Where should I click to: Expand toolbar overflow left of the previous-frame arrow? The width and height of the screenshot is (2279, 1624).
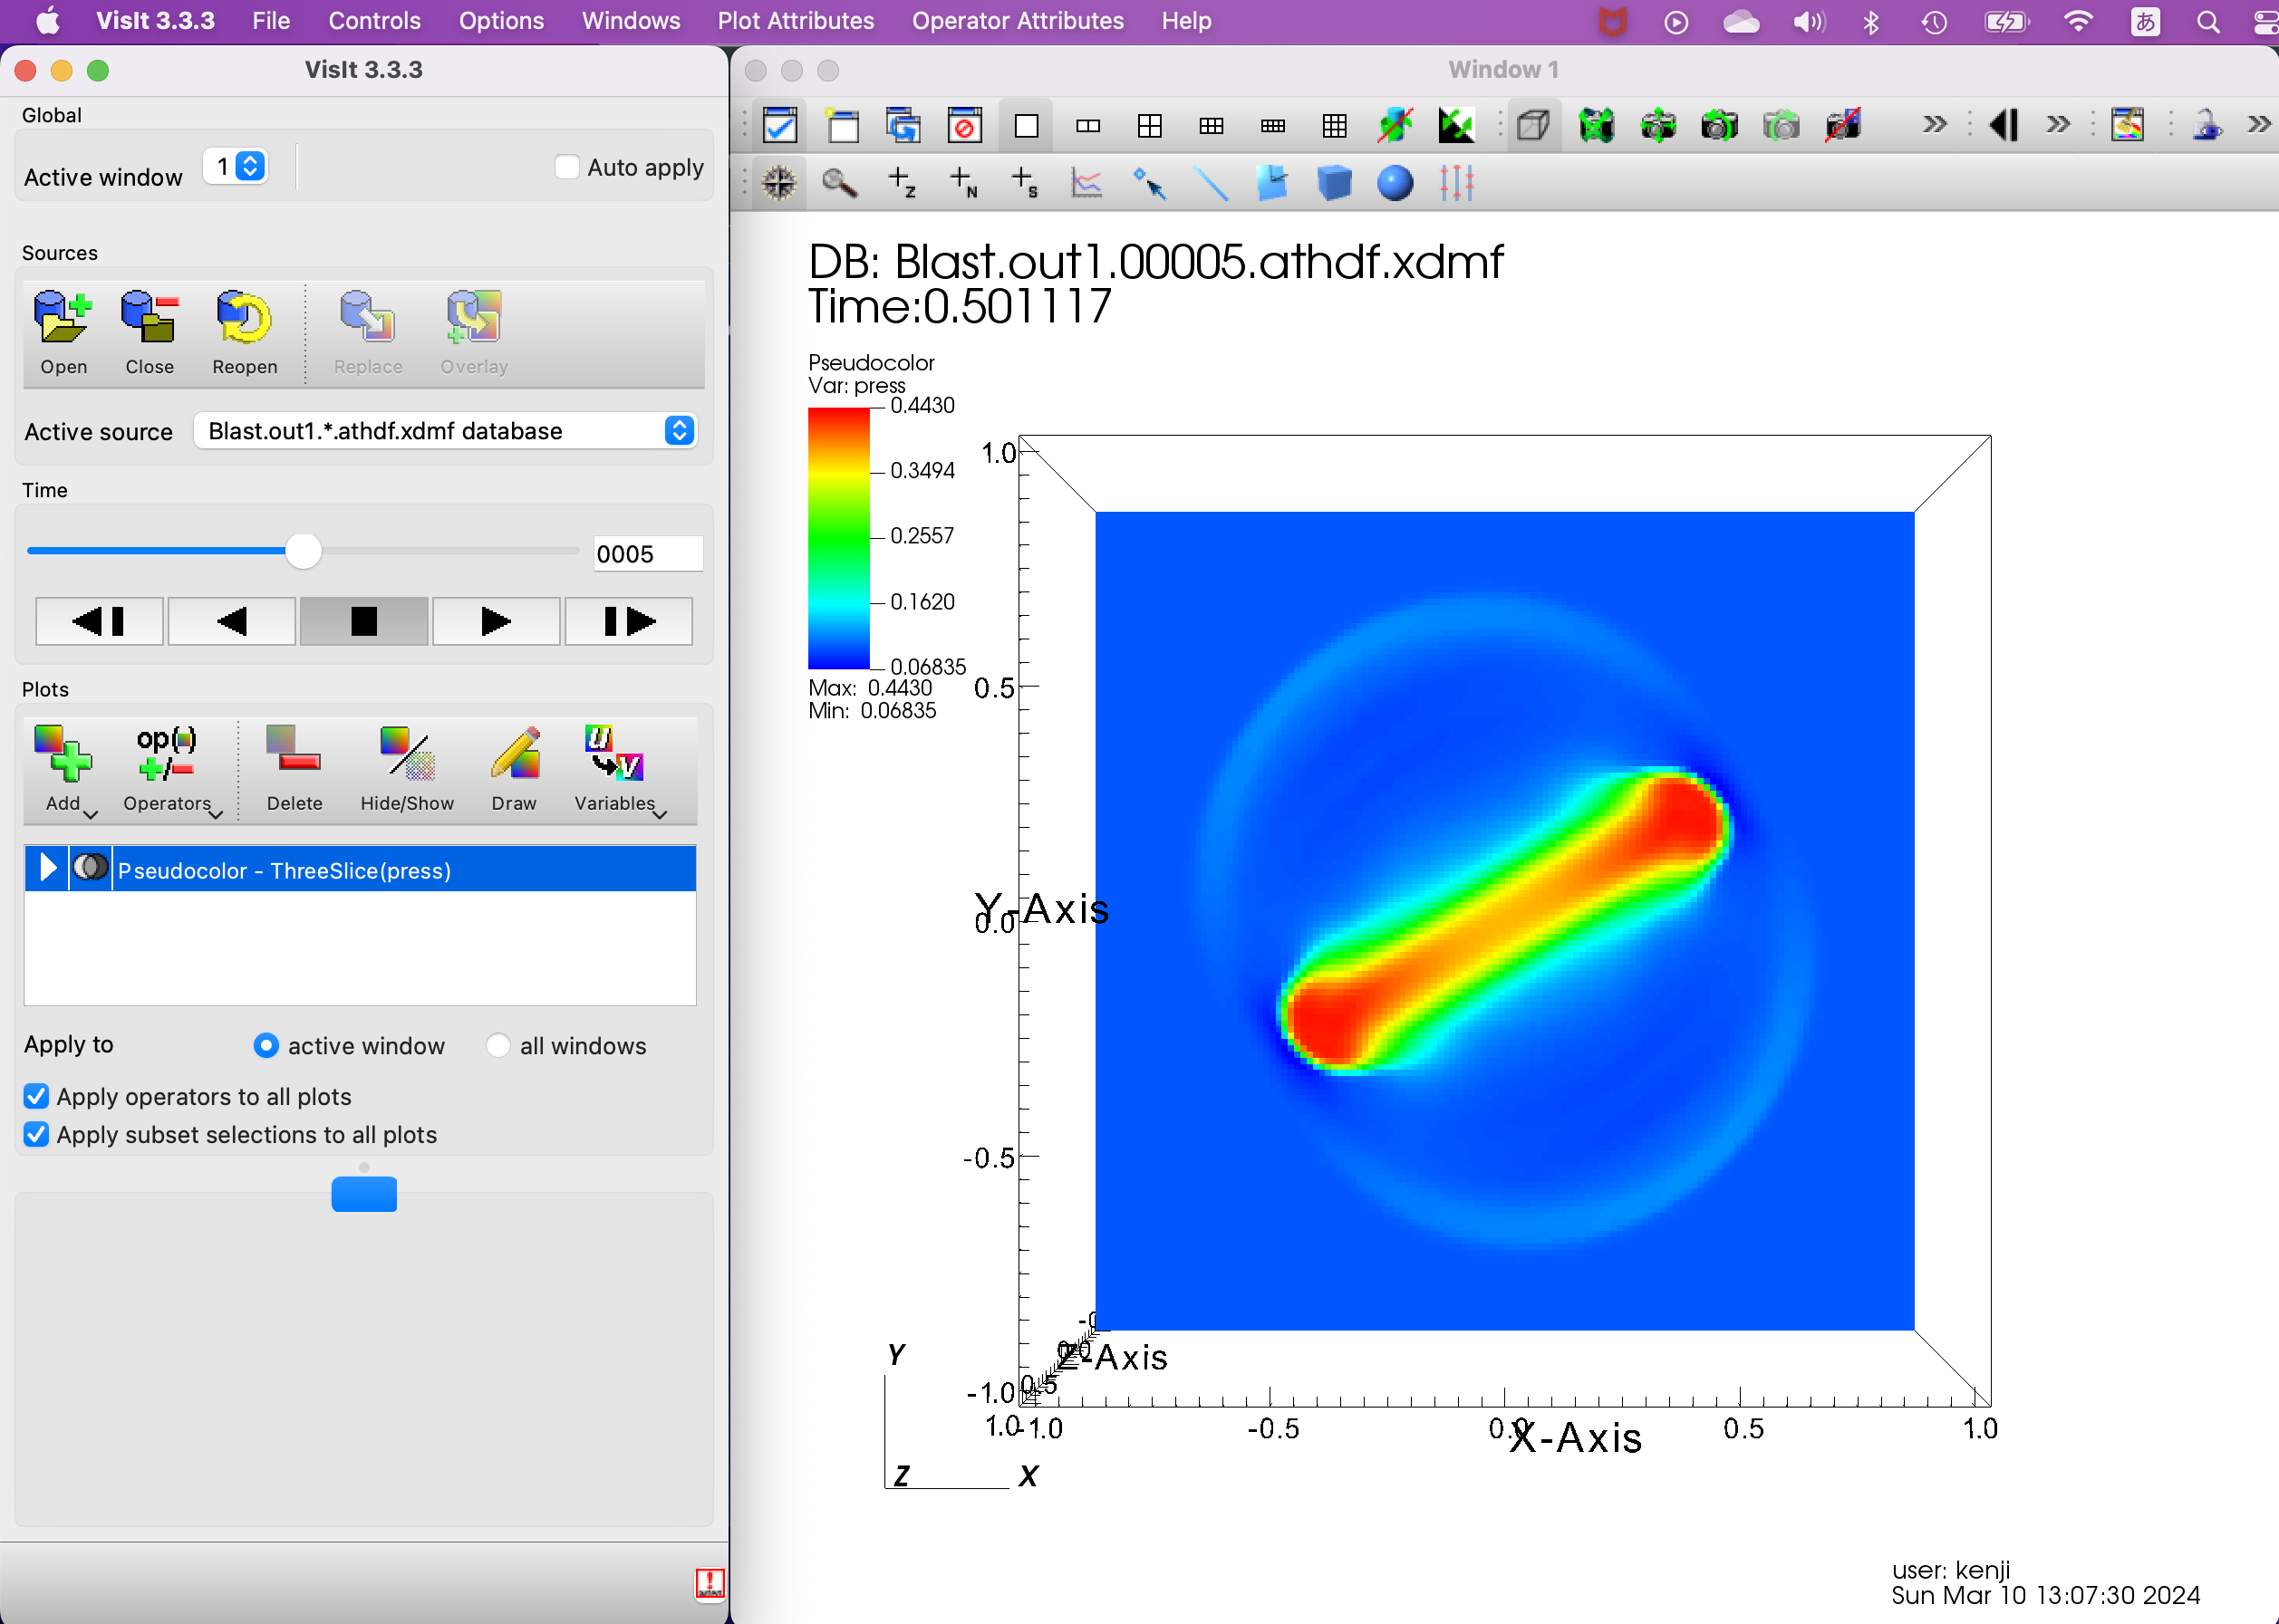point(1935,125)
